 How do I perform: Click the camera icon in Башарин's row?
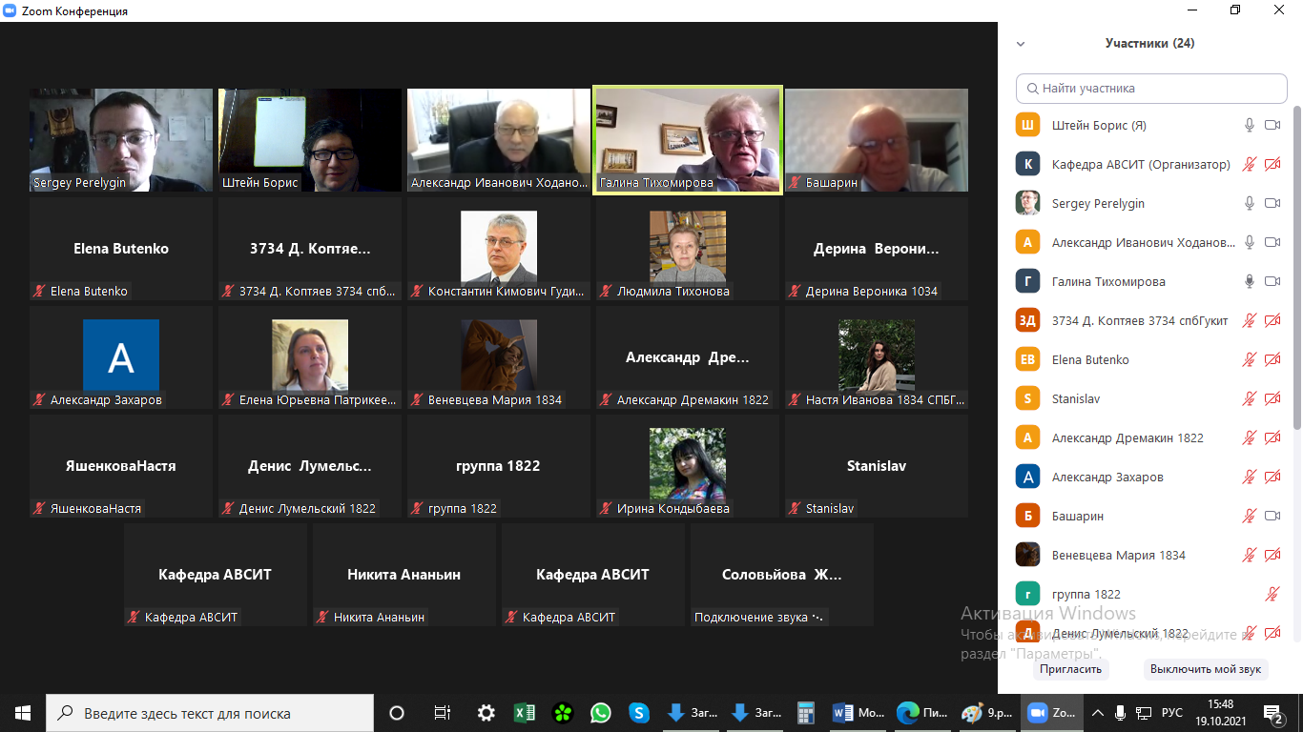(x=1272, y=516)
